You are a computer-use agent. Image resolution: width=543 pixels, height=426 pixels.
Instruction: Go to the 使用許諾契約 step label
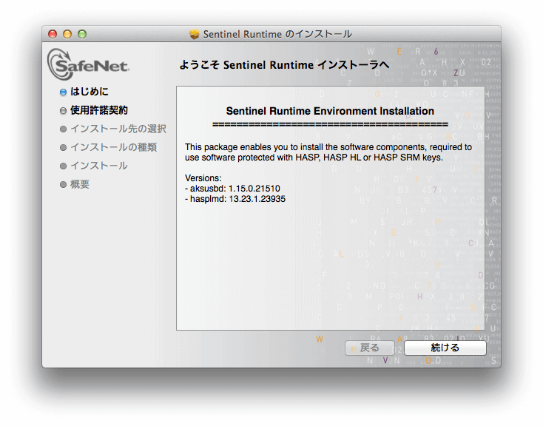point(98,110)
